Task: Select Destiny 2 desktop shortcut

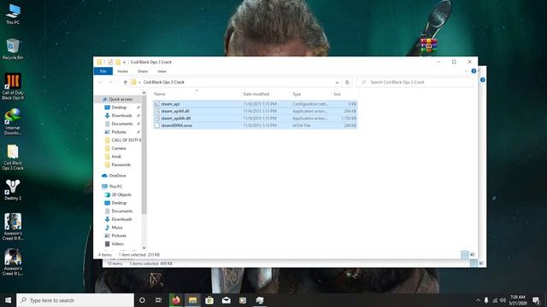Action: pos(13,189)
